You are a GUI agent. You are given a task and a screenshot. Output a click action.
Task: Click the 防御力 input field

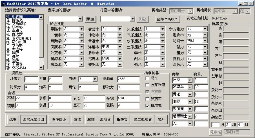click(31, 87)
